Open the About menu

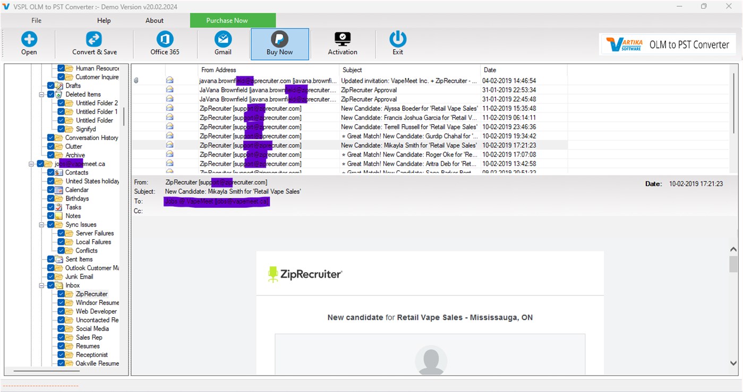(x=154, y=20)
